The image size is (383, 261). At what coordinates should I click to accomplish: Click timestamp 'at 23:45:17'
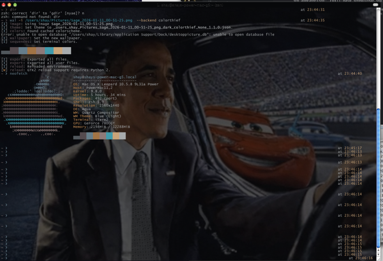[x=350, y=148]
